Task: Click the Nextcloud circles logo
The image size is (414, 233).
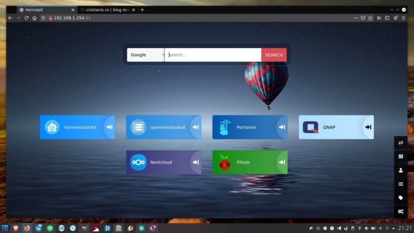Action: [138, 162]
